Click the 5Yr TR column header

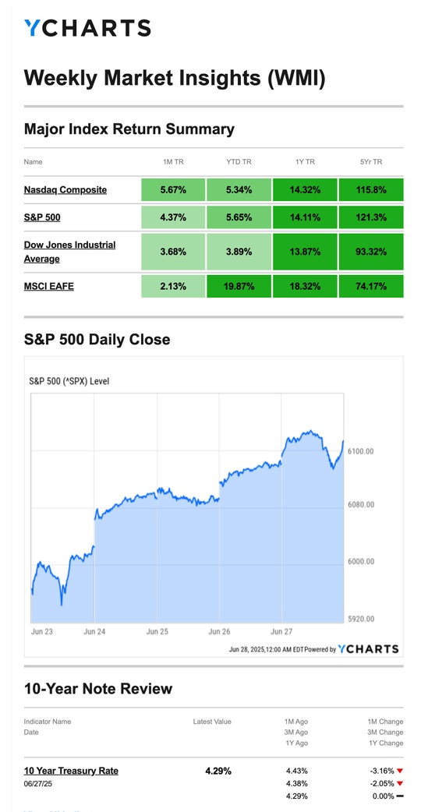click(371, 162)
